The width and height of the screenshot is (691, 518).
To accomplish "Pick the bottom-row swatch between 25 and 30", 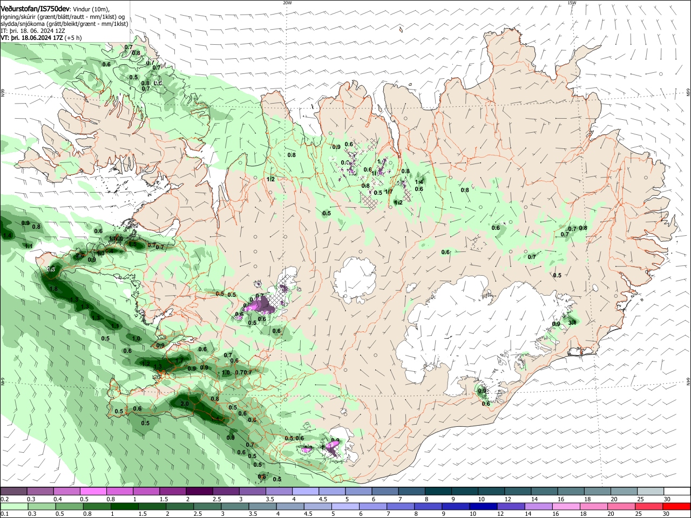I will click(x=648, y=506).
